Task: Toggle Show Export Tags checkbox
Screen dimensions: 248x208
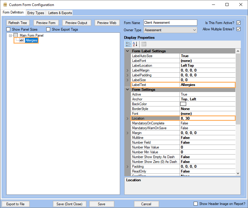Action: [x=48, y=29]
